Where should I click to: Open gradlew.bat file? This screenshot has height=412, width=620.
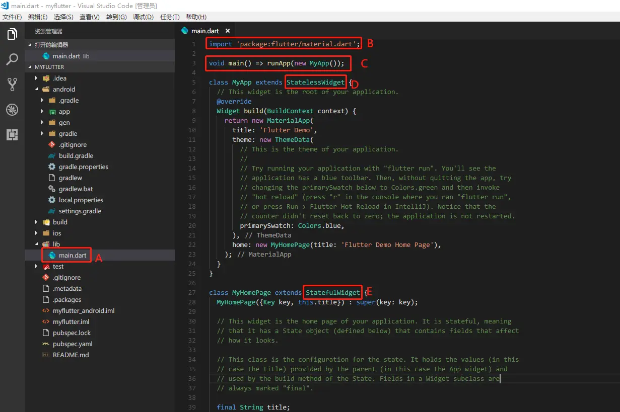[100, 189]
